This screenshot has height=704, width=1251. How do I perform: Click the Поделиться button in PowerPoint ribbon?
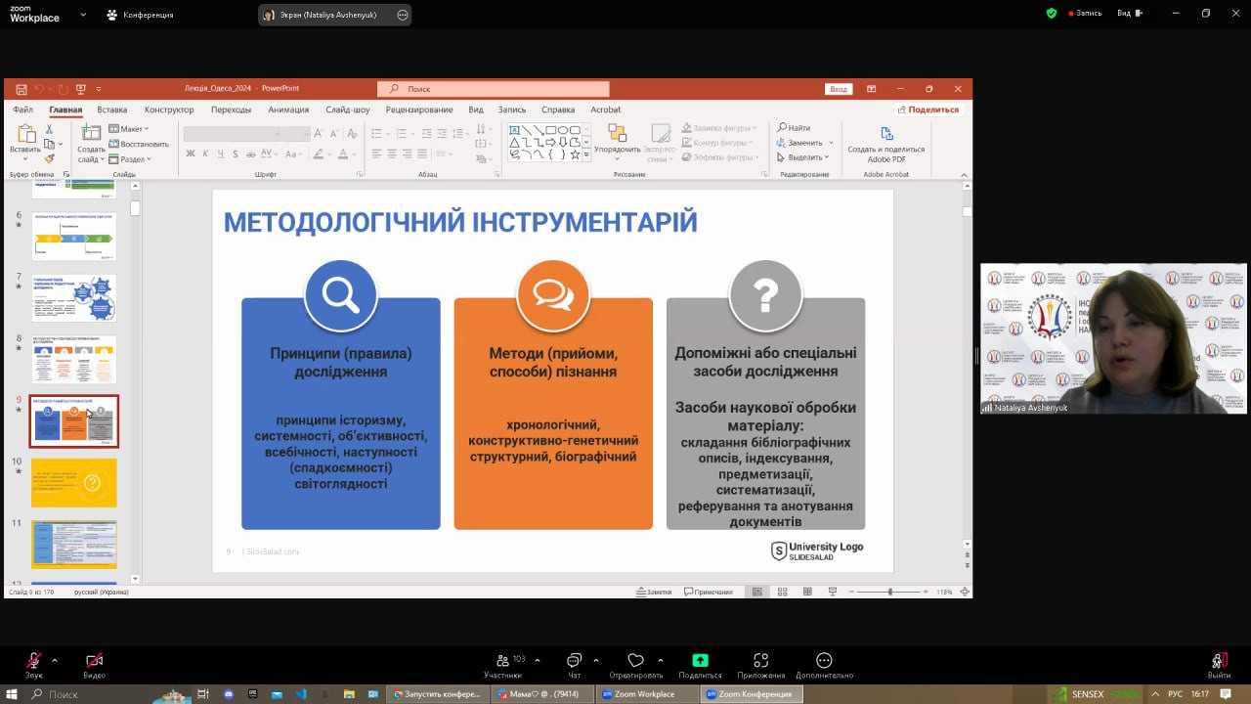click(x=928, y=110)
